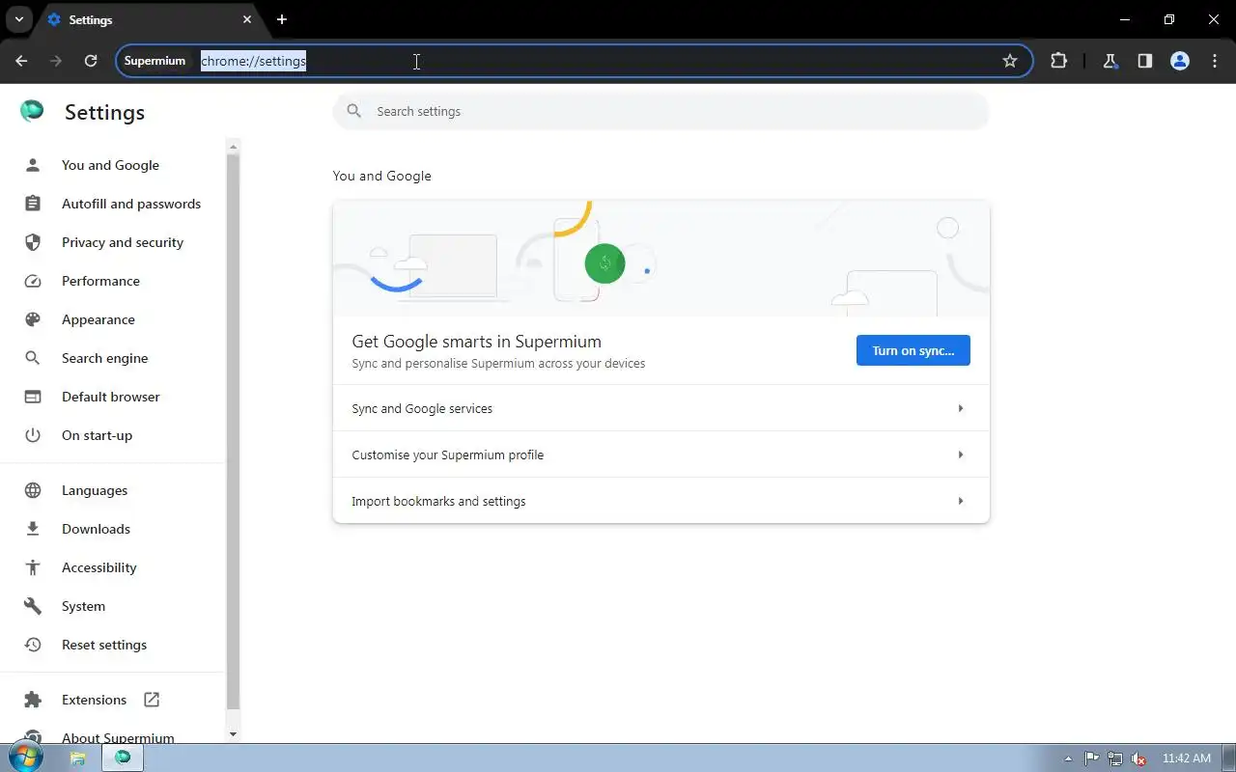Click the magnifier icon for Search engine

[33, 358]
